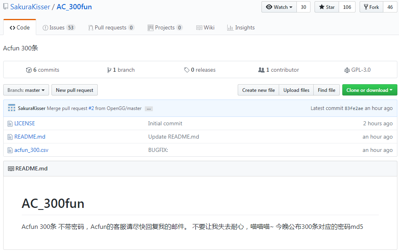Open the Wiki tab
This screenshot has width=399, height=251.
click(206, 27)
